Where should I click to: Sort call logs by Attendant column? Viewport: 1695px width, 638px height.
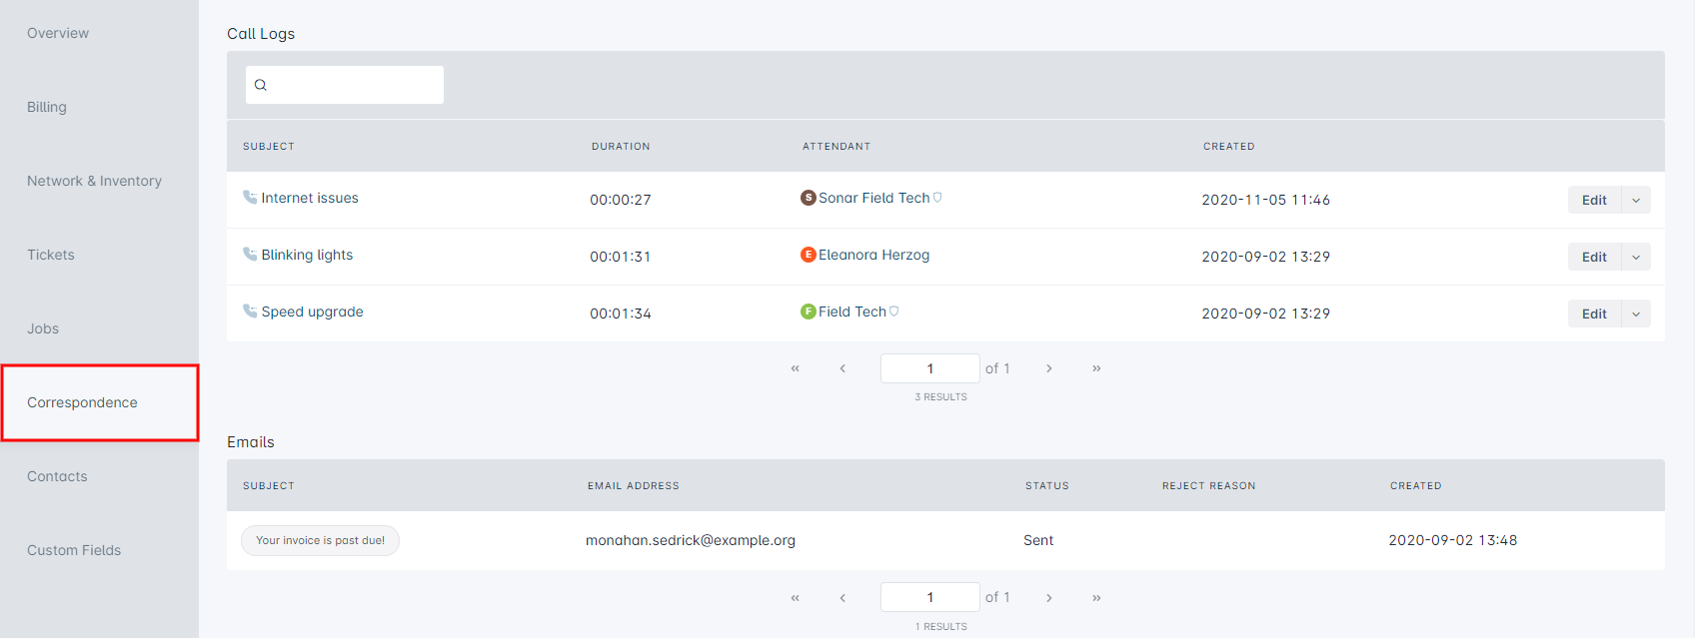pyautogui.click(x=837, y=146)
